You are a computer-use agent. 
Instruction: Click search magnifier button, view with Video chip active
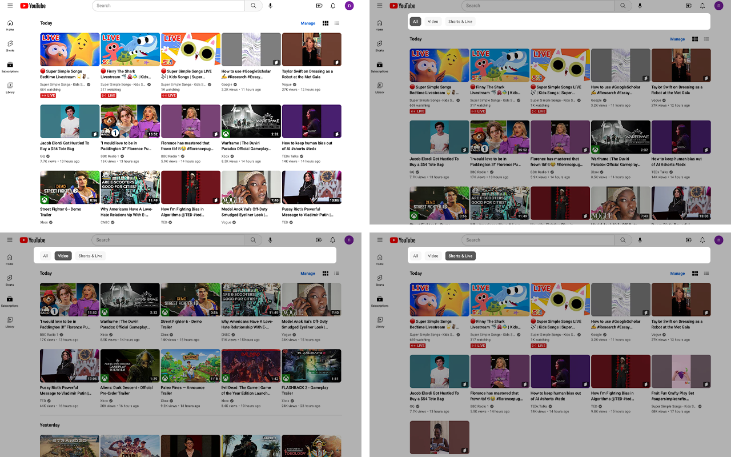(253, 240)
